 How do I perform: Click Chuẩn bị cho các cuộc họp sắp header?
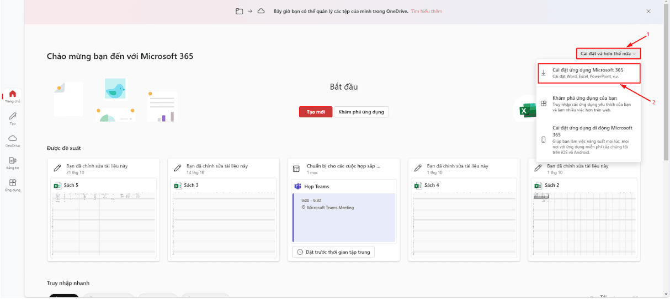pyautogui.click(x=343, y=165)
